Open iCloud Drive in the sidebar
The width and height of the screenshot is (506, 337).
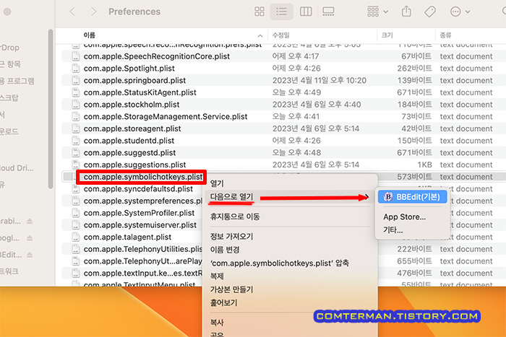(17, 168)
